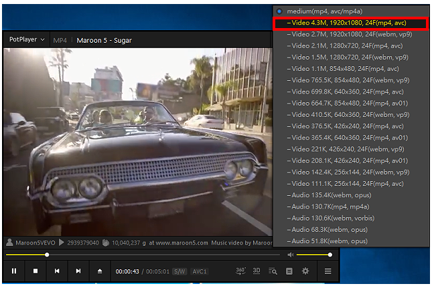Choose Video 221K 426x240 webm vp9

[350, 149]
